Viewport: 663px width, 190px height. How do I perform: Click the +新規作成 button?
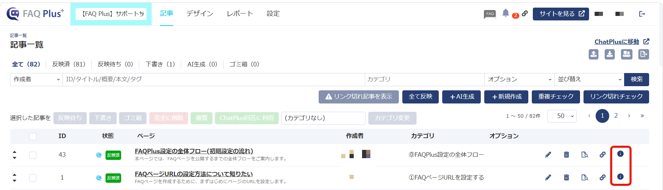click(506, 97)
